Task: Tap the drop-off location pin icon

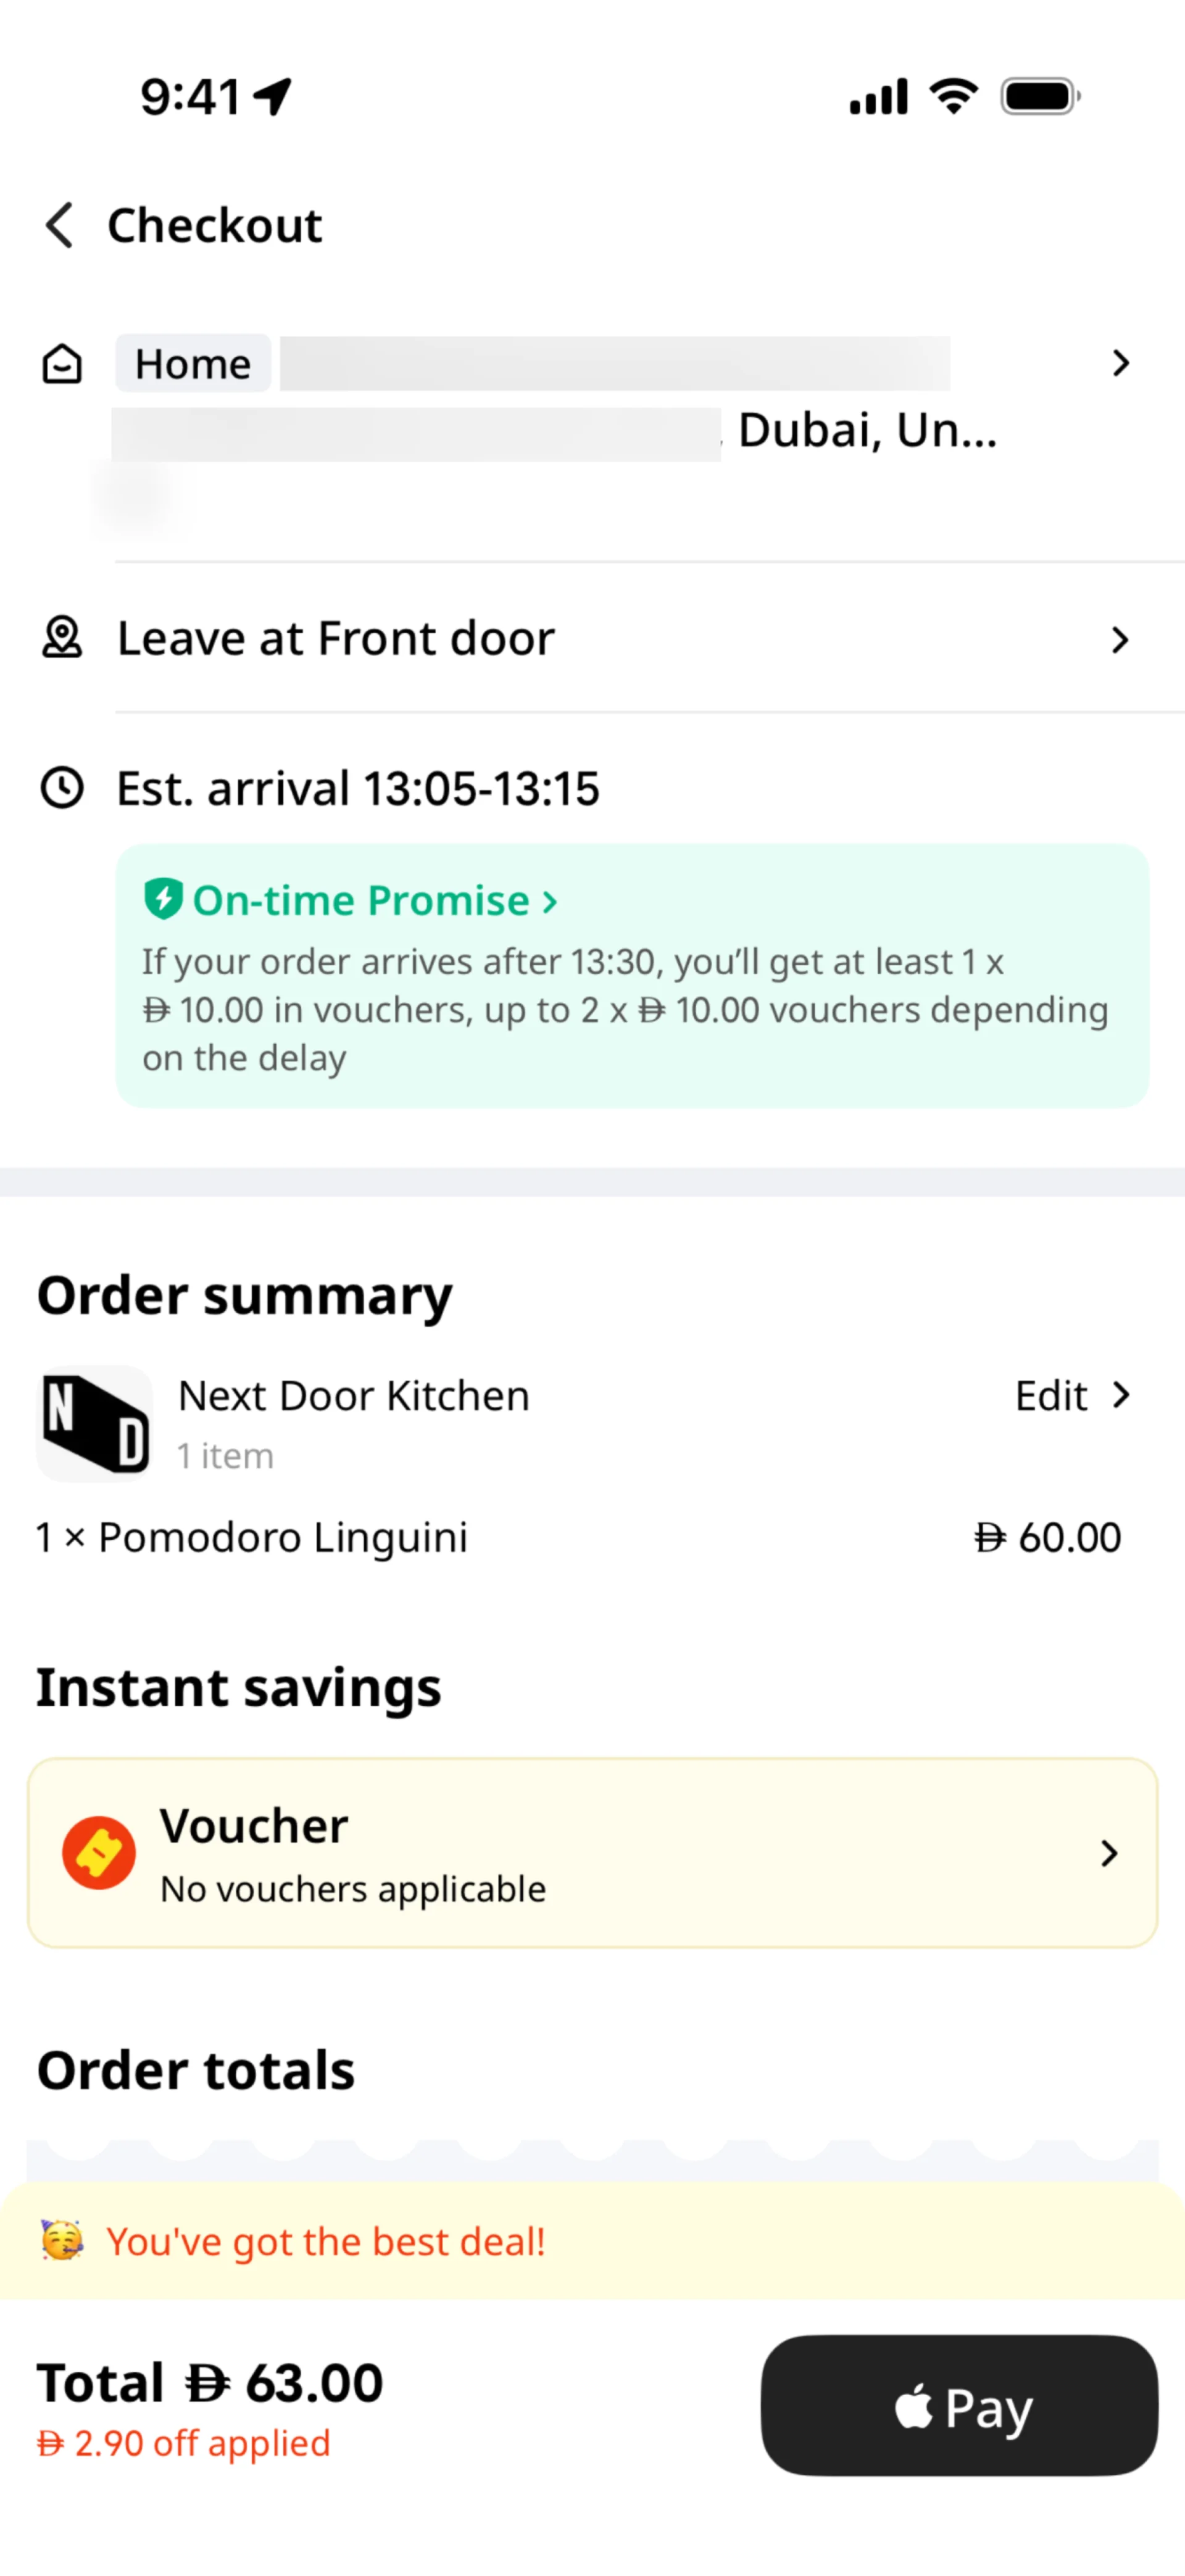Action: coord(62,638)
